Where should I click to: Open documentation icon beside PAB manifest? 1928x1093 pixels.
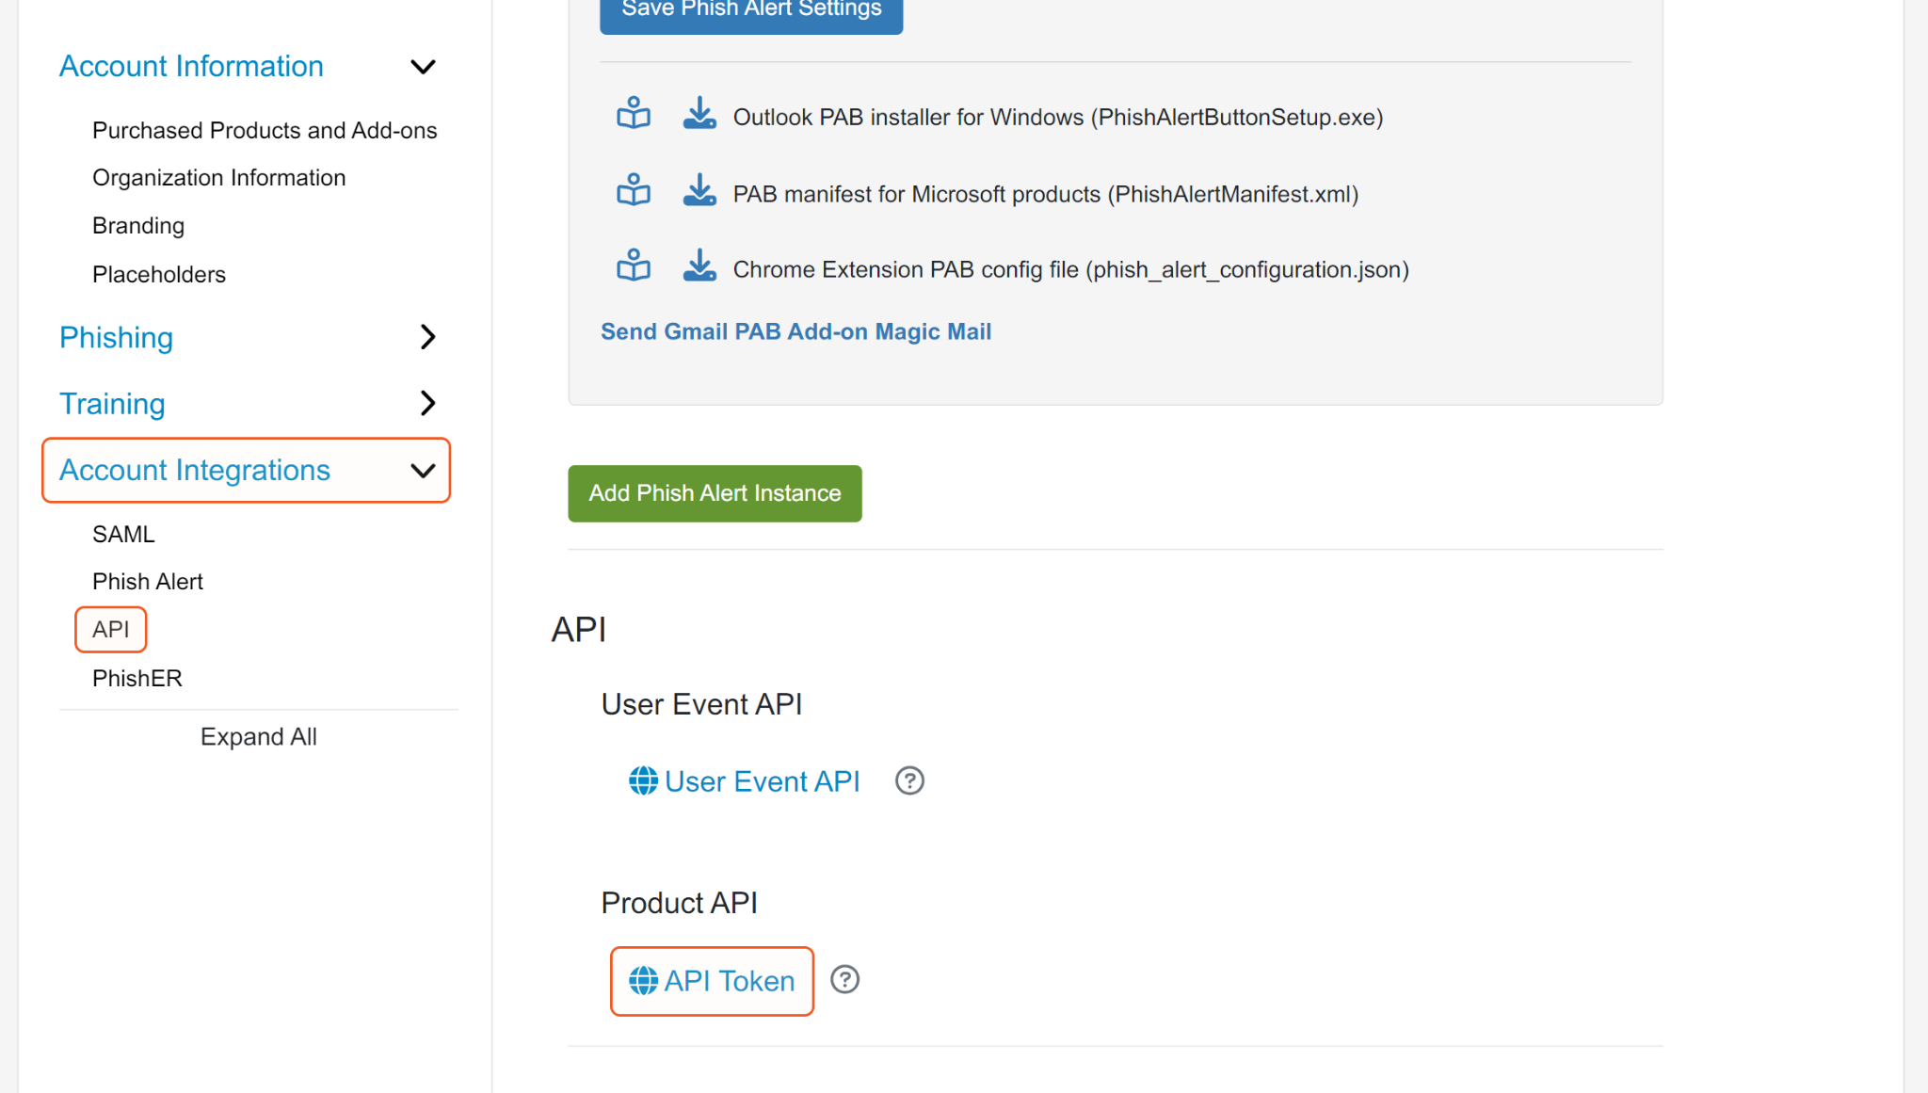(x=634, y=191)
